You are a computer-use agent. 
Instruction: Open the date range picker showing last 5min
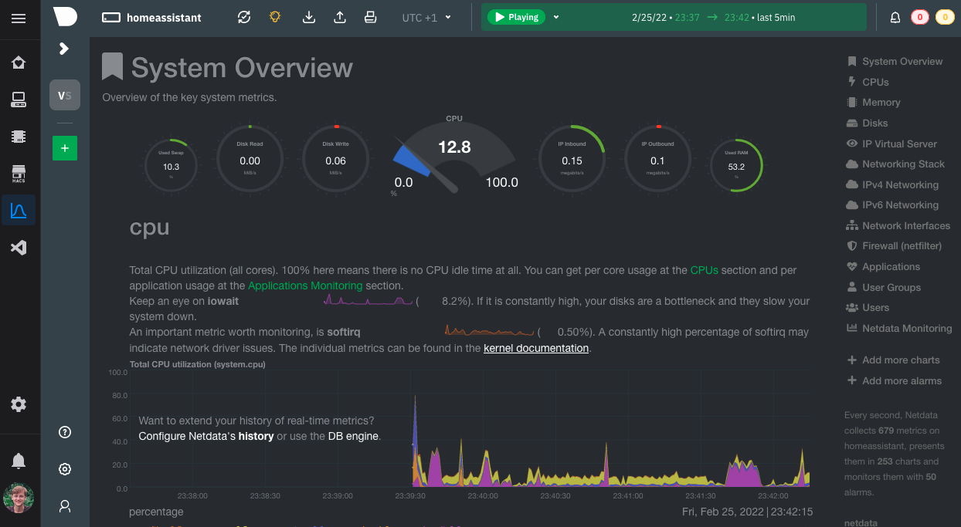click(713, 18)
